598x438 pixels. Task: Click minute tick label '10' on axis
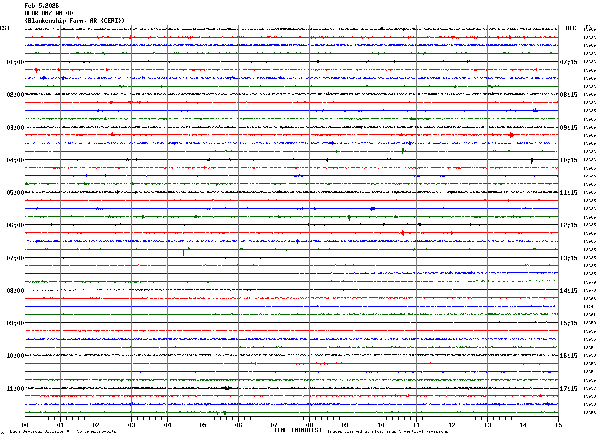coord(381,425)
